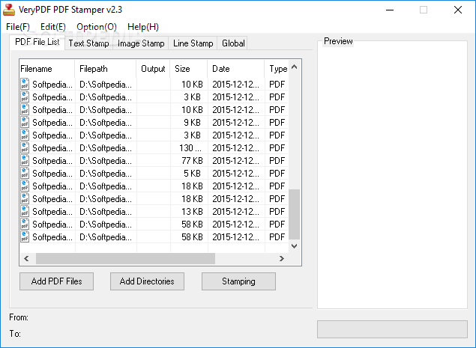Open the Image Stamp tab
This screenshot has width=476, height=348.
(141, 43)
